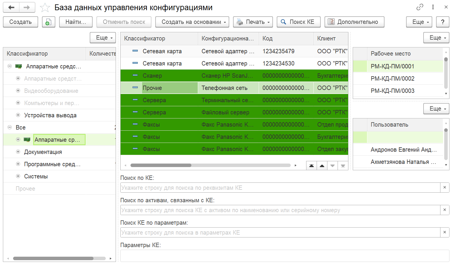Click the hardware icon in the Аппаратные ср… row

point(27,140)
